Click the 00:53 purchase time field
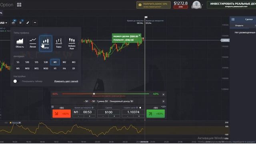256x144 pixels. (87, 112)
